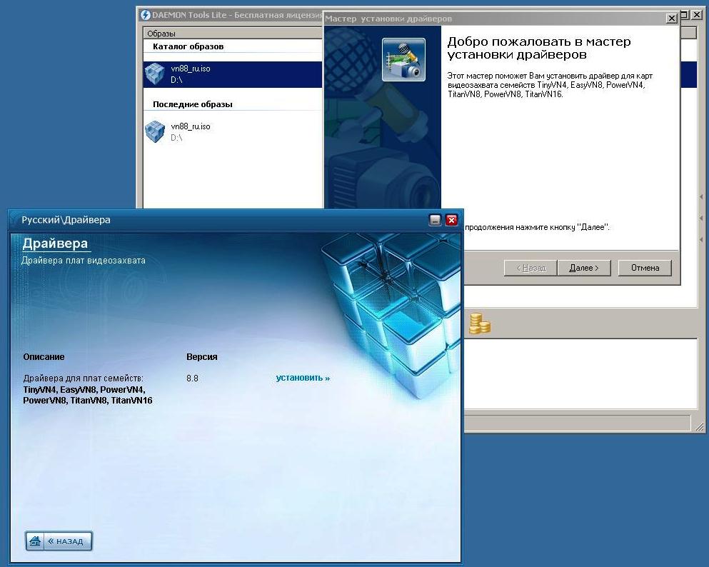Click the underlined Драйвера page heading

(x=55, y=244)
